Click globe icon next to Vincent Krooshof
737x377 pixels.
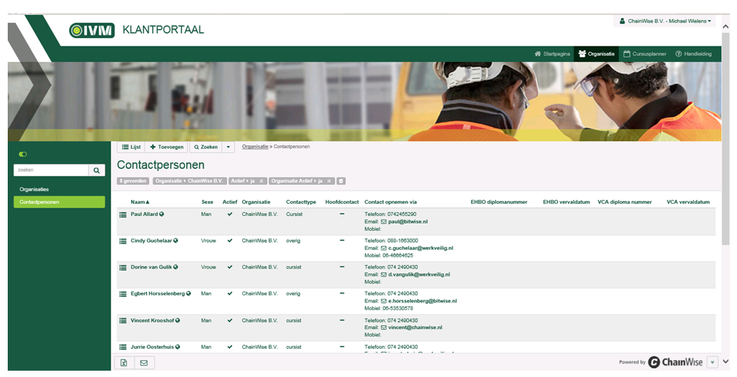tap(177, 320)
